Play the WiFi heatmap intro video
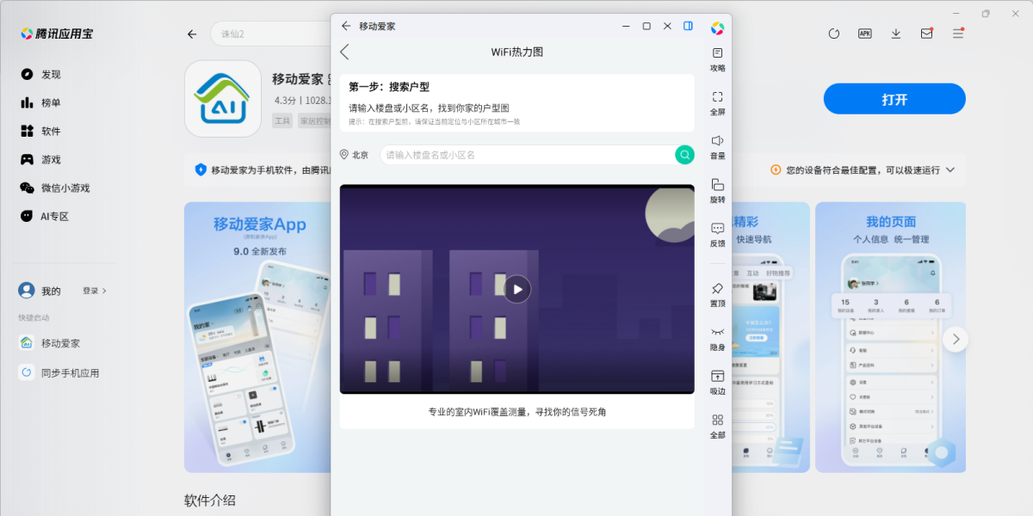1033x516 pixels. 516,289
